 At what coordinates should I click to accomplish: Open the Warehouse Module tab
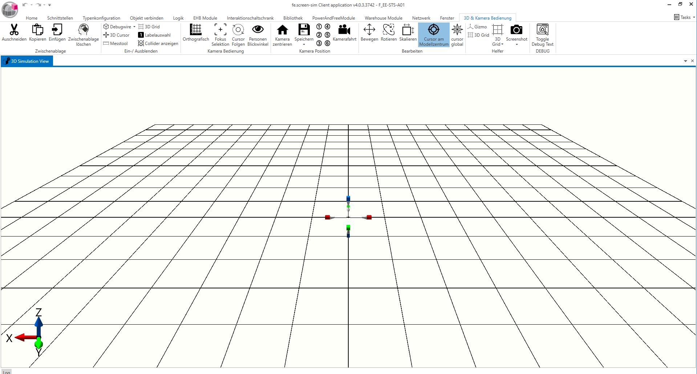(383, 18)
